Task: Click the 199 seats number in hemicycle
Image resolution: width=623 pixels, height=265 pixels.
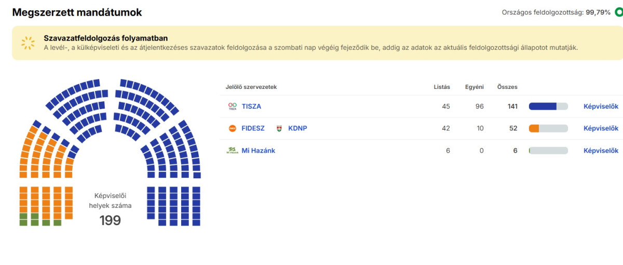Action: click(110, 220)
